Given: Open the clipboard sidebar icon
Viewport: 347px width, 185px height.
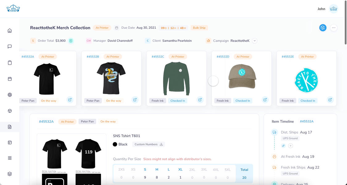Looking at the screenshot, I should [x=10, y=63].
